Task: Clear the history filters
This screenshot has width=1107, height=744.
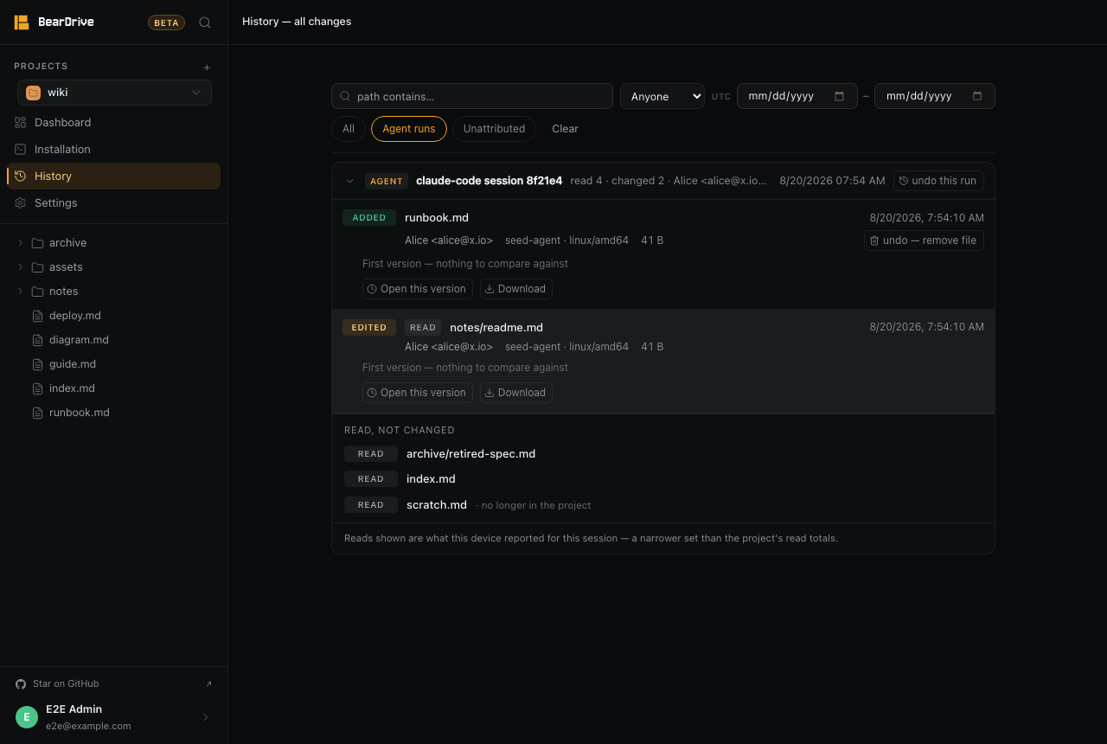Action: [x=565, y=129]
